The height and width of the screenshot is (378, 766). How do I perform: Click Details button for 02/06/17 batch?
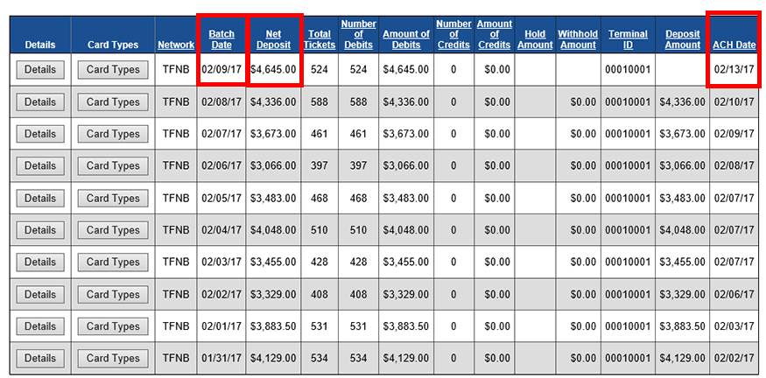click(x=39, y=166)
